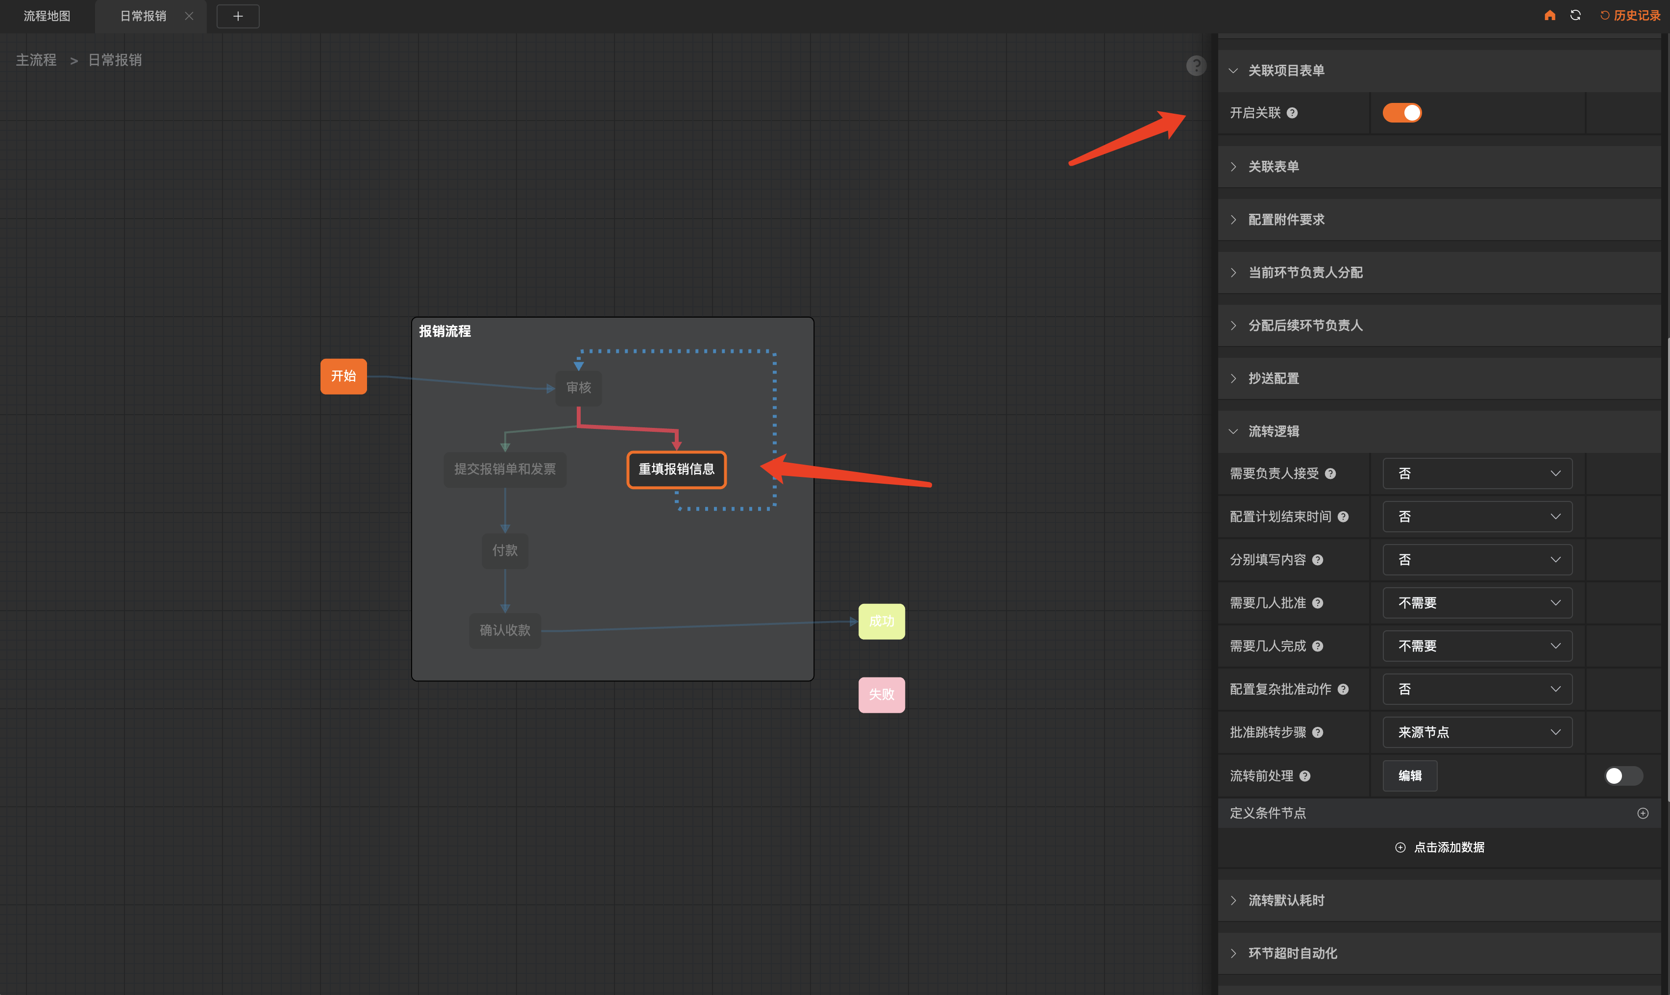Show help for 需要几人完成

coord(1318,646)
